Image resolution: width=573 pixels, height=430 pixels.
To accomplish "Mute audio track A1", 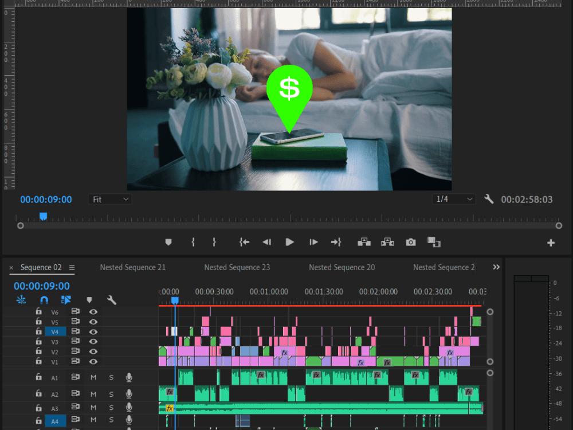I will pos(93,377).
